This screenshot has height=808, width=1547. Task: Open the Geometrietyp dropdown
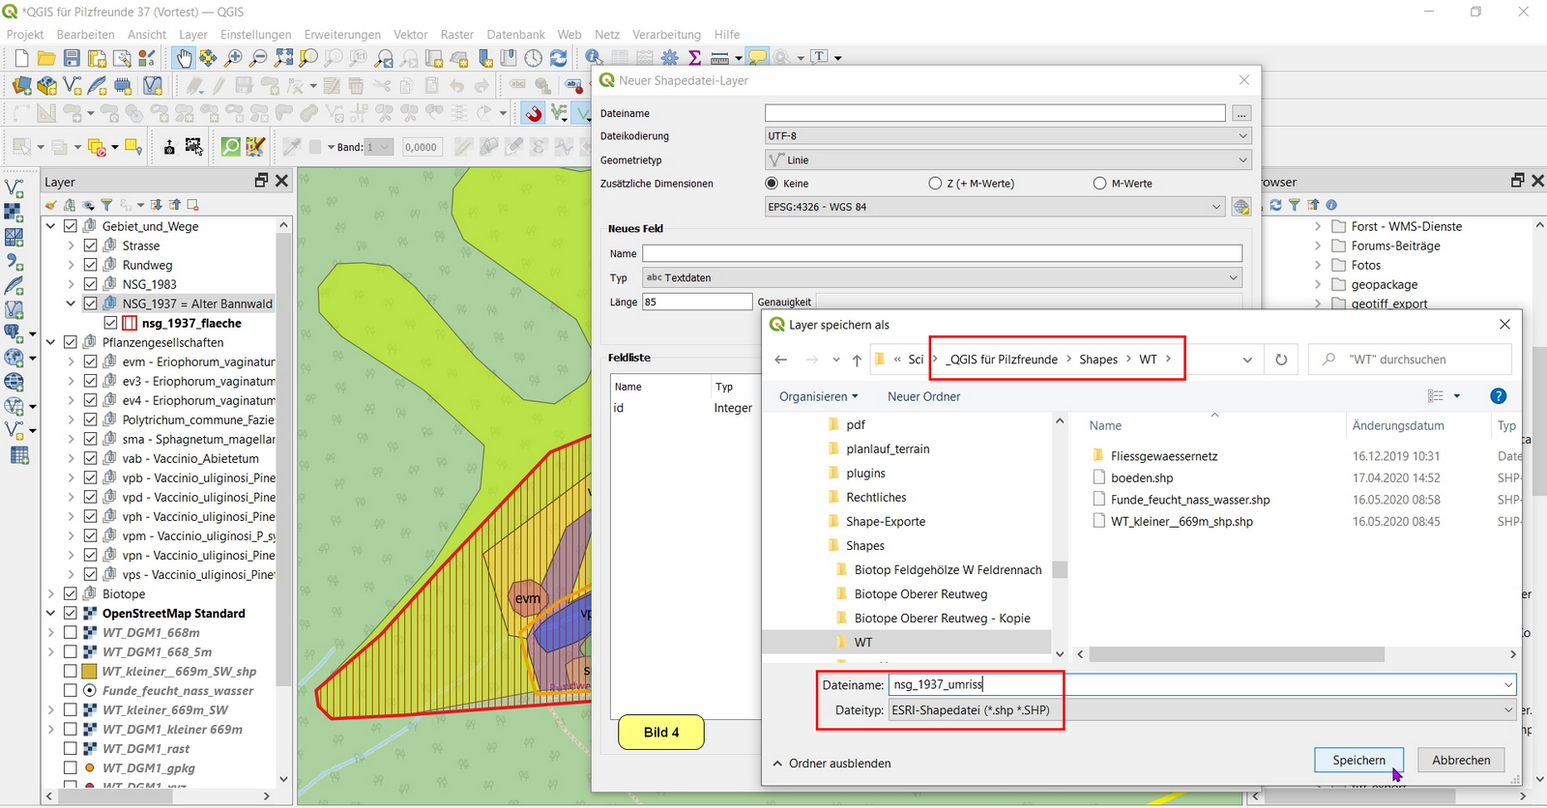(x=1007, y=159)
